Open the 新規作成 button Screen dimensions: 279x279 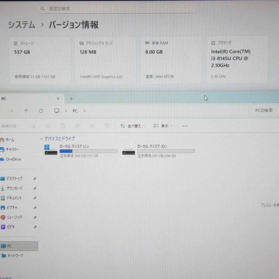tap(10, 126)
